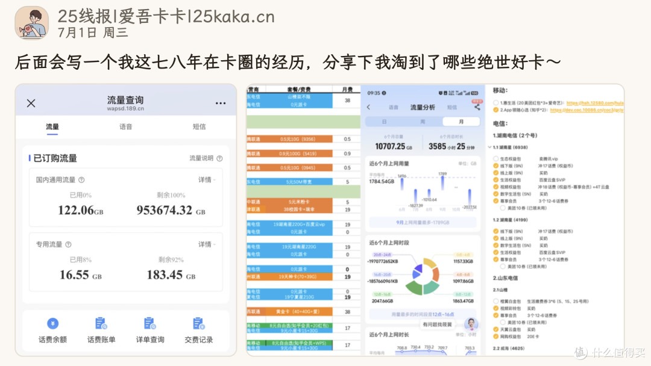Tap the question mark next to 专用流量

[68, 244]
